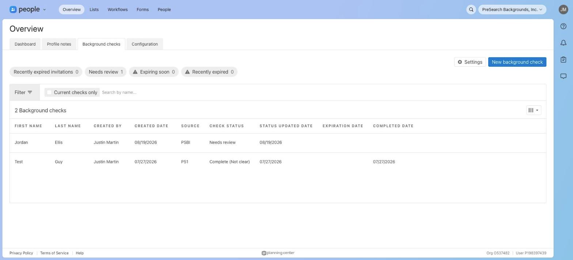This screenshot has height=260, width=573.
Task: Click created date 08/19/2026 in Jordan row
Action: pos(145,143)
